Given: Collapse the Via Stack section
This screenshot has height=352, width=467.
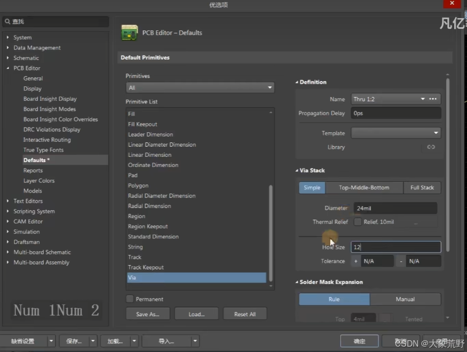Looking at the screenshot, I should tap(296, 171).
